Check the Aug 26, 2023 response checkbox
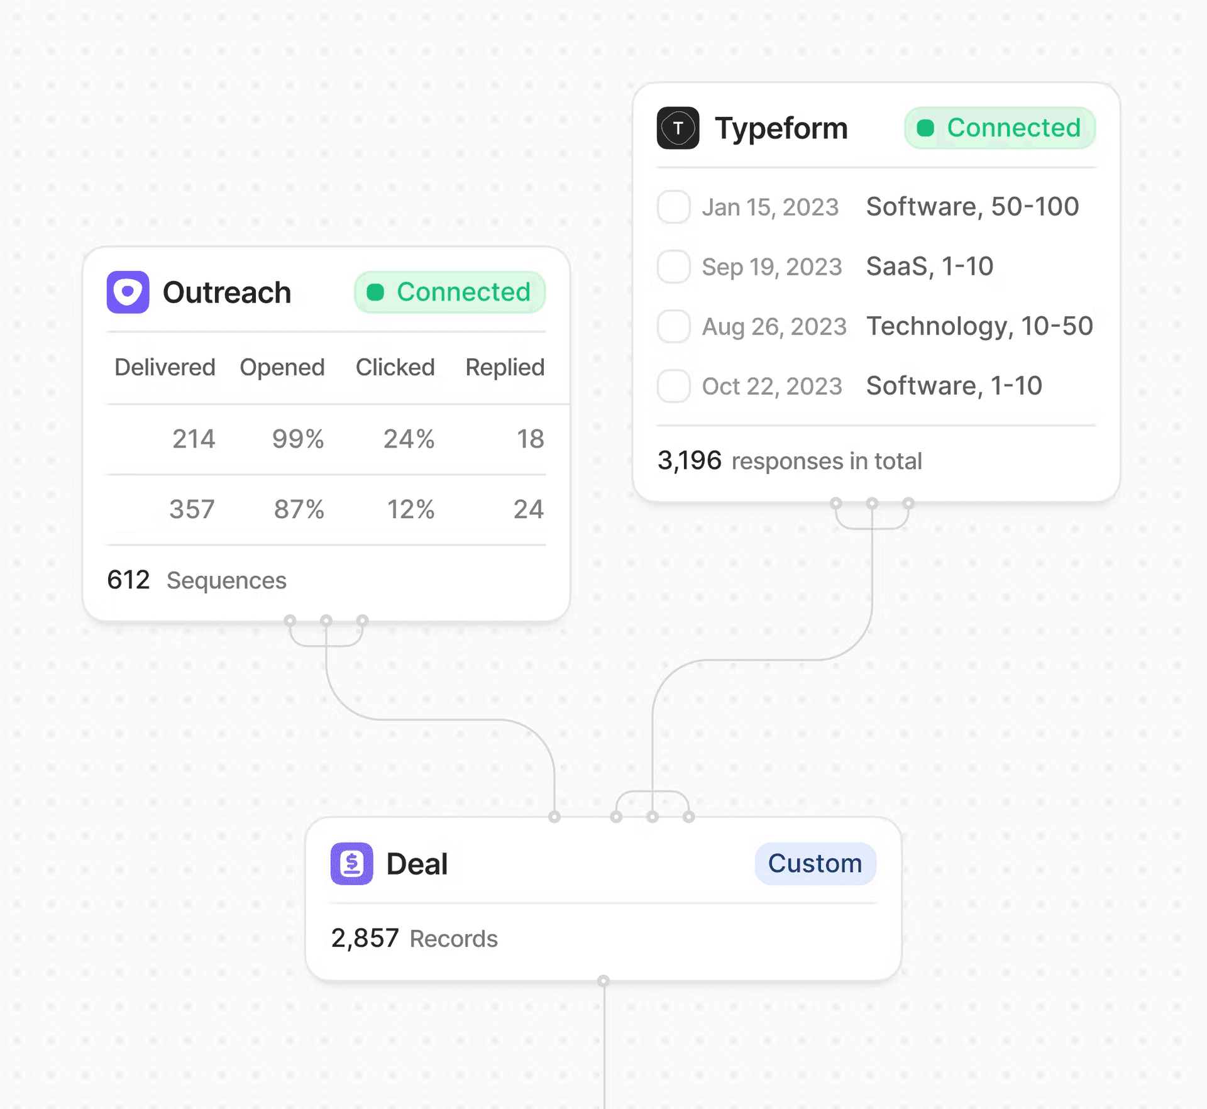1207x1109 pixels. click(x=673, y=326)
